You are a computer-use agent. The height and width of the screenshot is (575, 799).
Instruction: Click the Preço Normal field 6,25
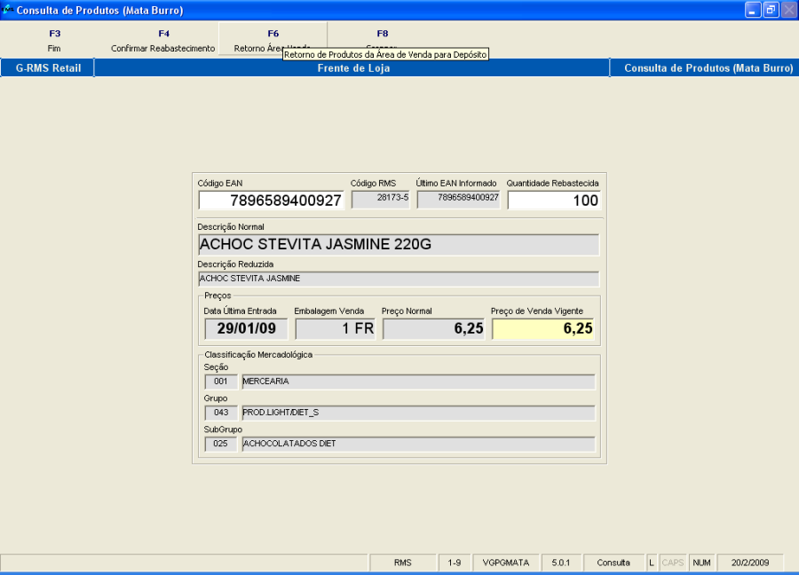(433, 328)
